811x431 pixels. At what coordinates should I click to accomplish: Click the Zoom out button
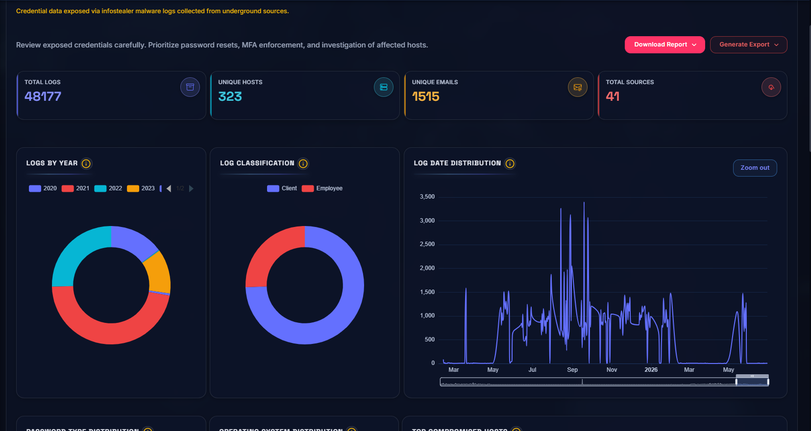755,168
